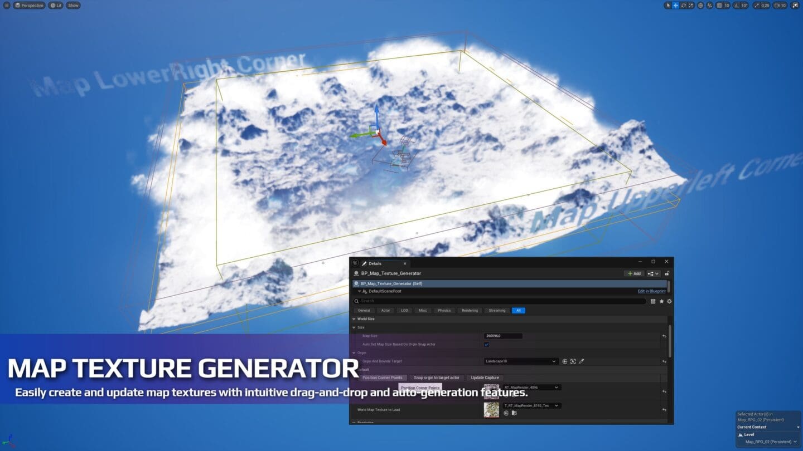Open the RT_MapRender_4096 asset dropdown
This screenshot has height=451, width=803.
point(532,387)
